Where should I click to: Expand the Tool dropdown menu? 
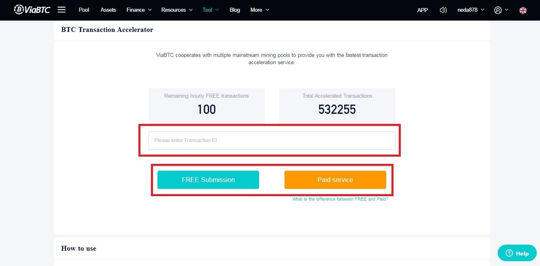coord(211,10)
